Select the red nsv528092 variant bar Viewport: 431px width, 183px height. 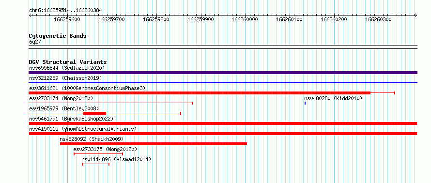tap(154, 144)
